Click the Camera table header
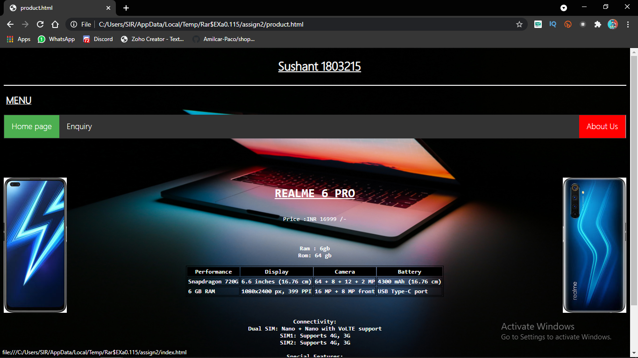This screenshot has width=638, height=358. point(345,272)
